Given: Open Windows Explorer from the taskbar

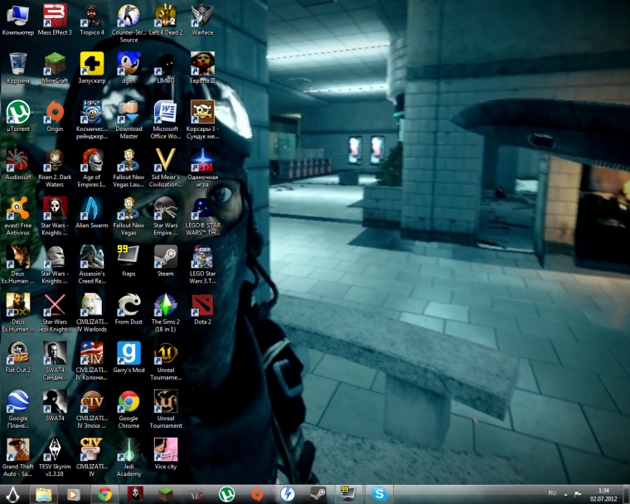Looking at the screenshot, I should tap(44, 494).
